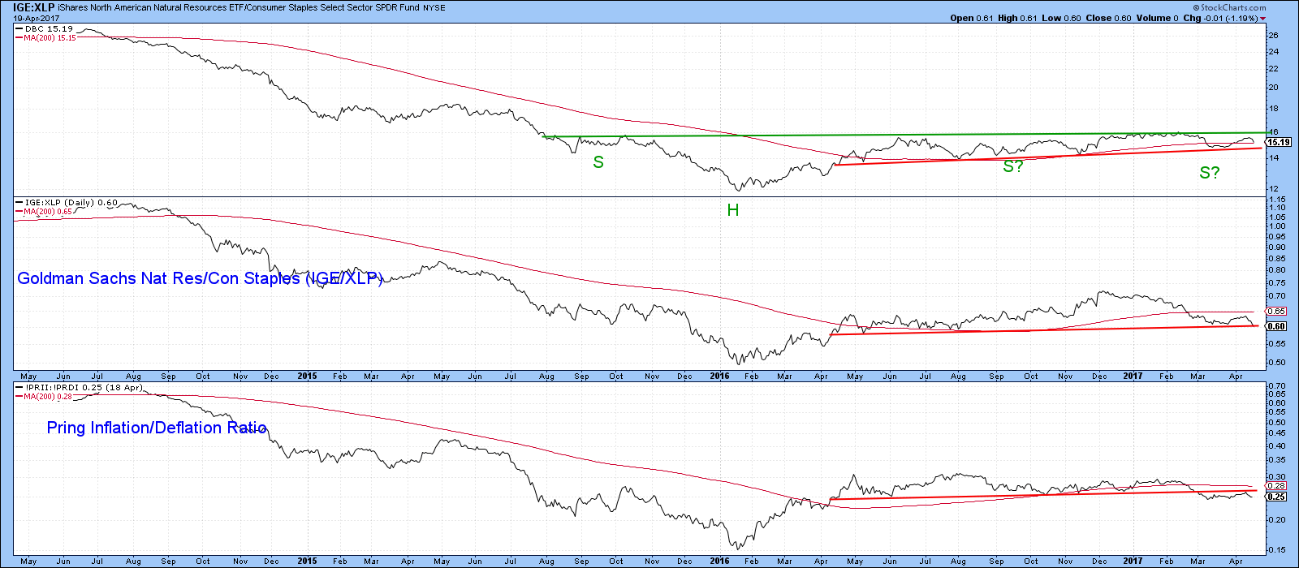This screenshot has height=568, width=1299.
Task: Click the Chg -0.01 (-1.19%) value
Action: tap(1219, 18)
